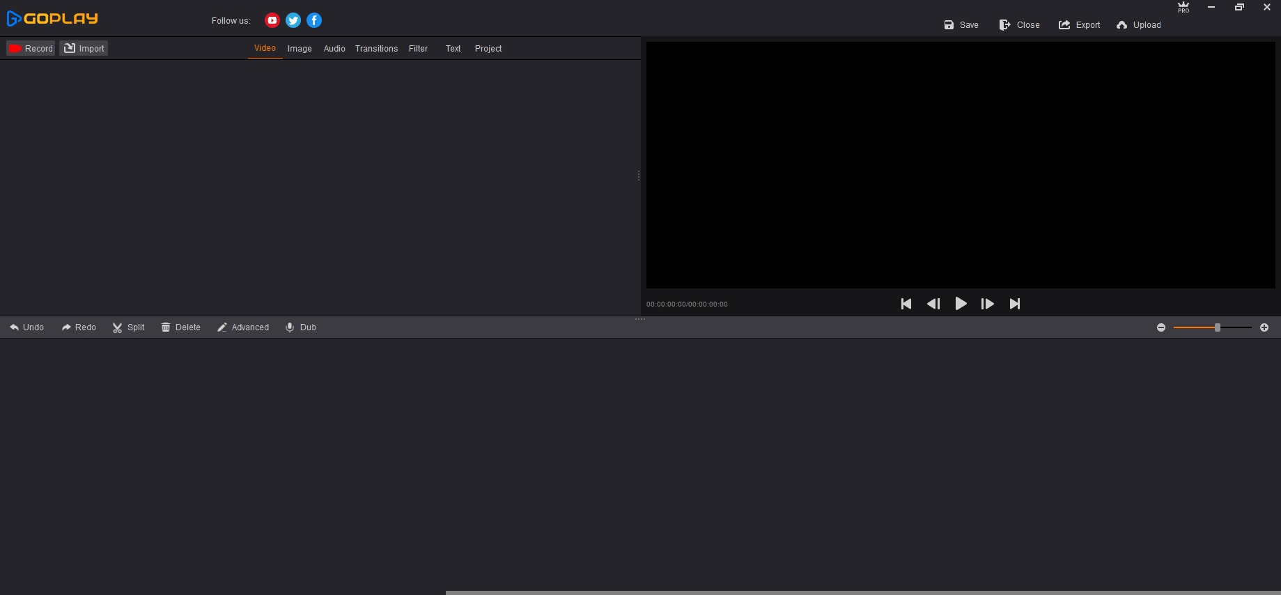Export the project via Export button
This screenshot has width=1281, height=595.
pos(1080,25)
